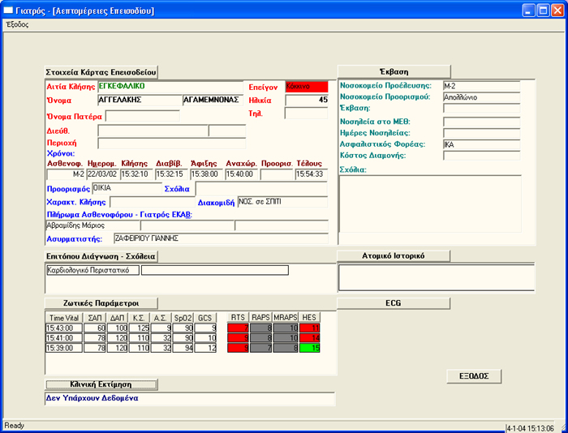The image size is (568, 433).
Task: Click the Αναχώρ. time field 15:40:00
Action: coord(241,174)
